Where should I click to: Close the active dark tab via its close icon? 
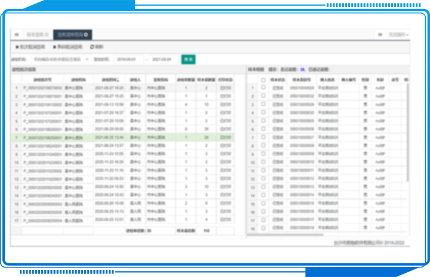click(88, 35)
